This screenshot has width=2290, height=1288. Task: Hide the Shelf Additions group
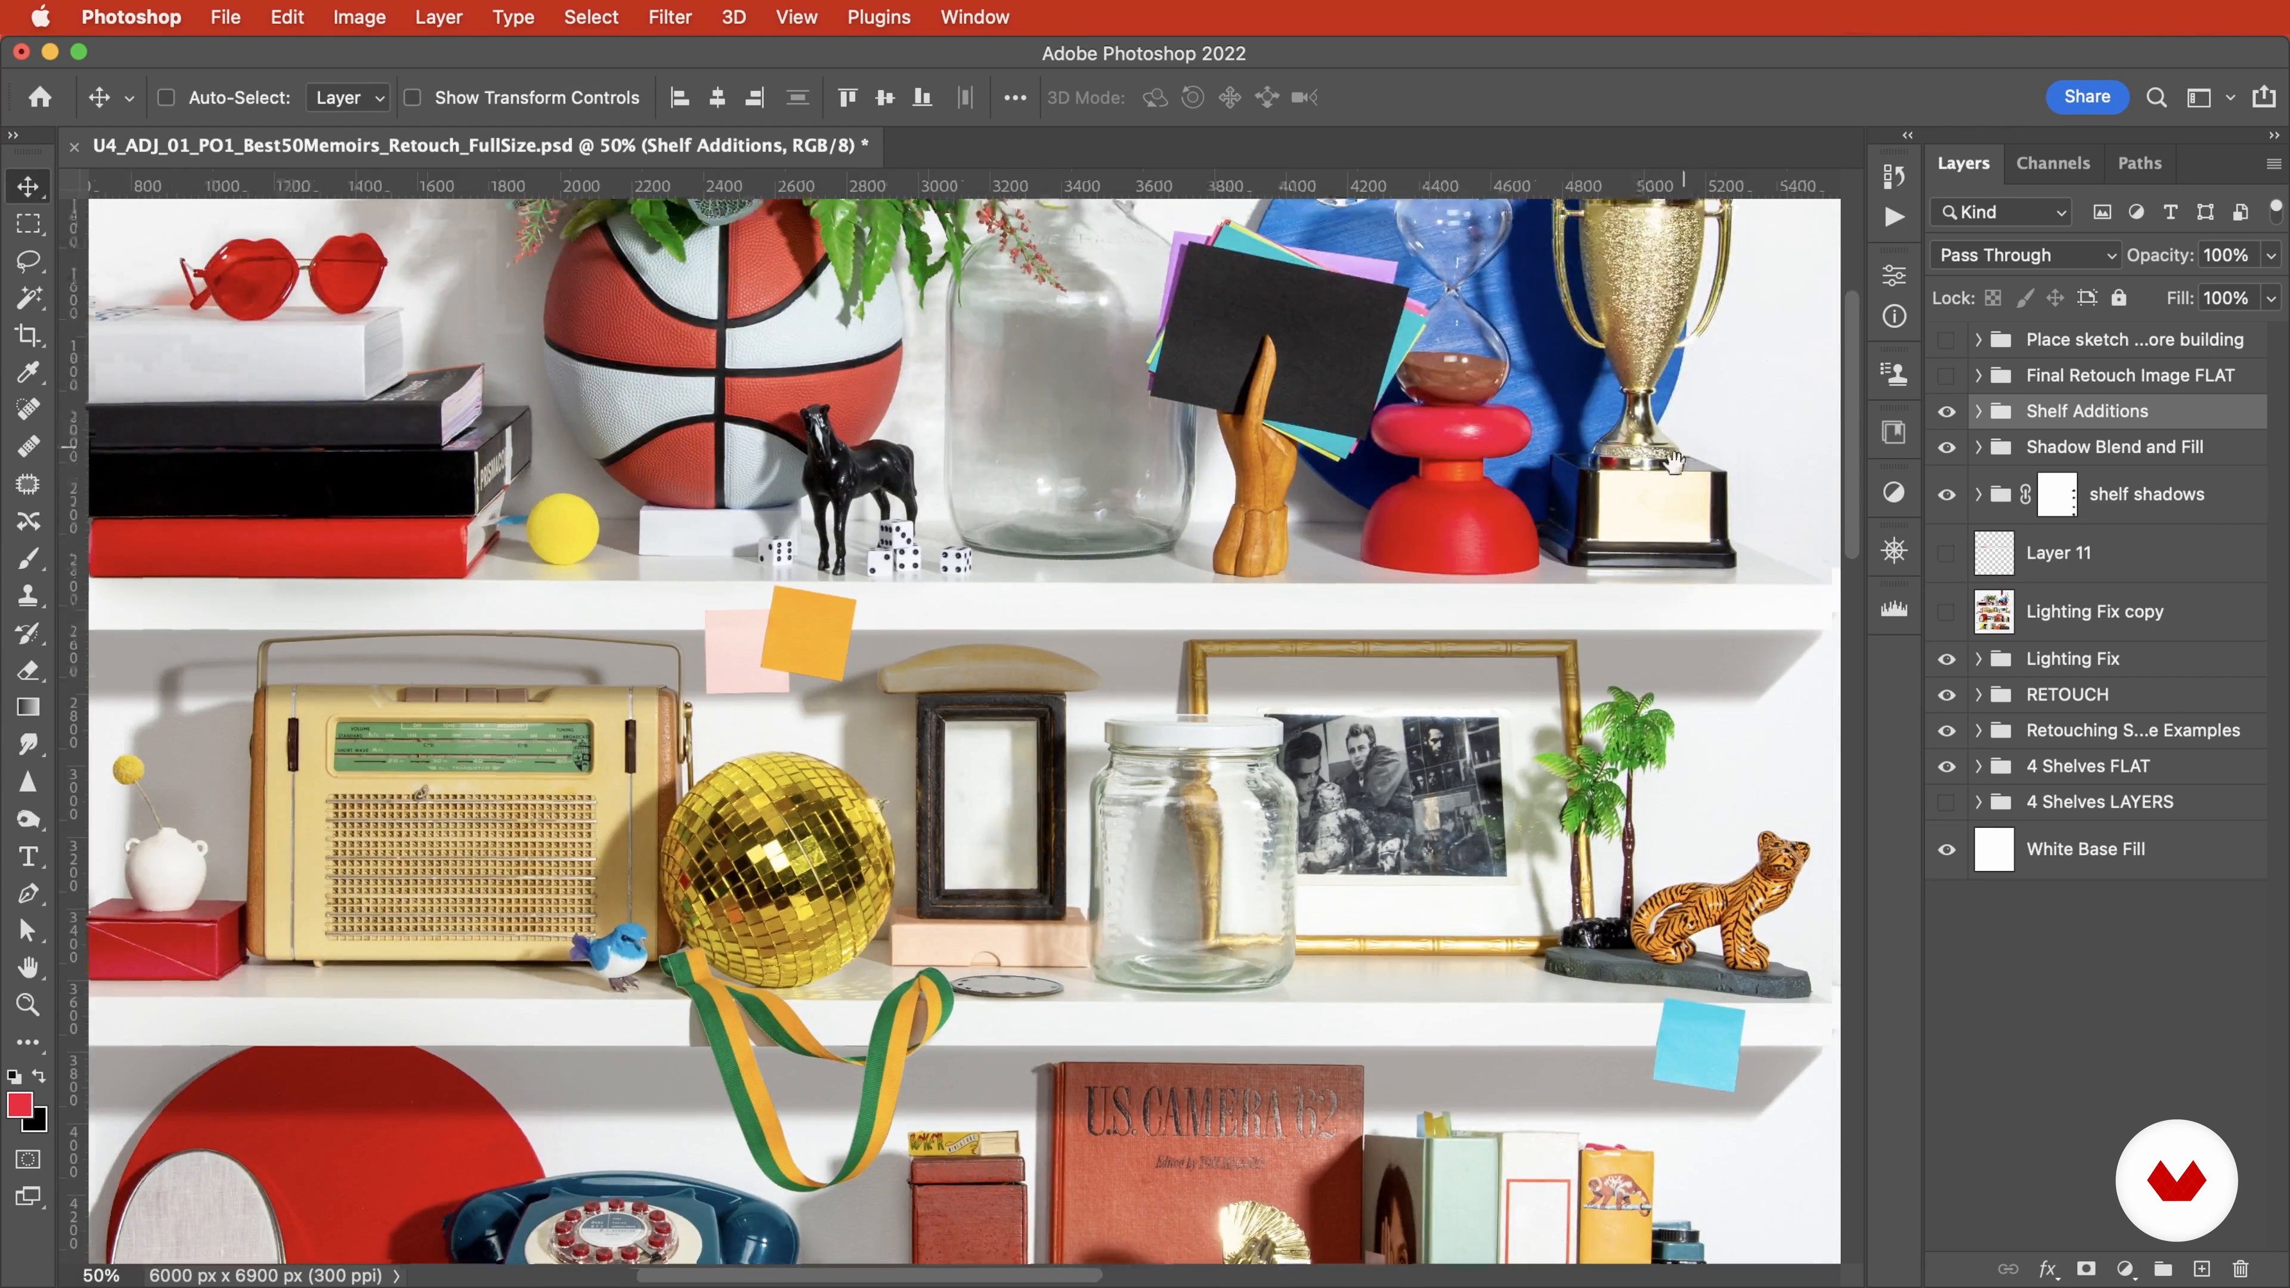click(1947, 411)
